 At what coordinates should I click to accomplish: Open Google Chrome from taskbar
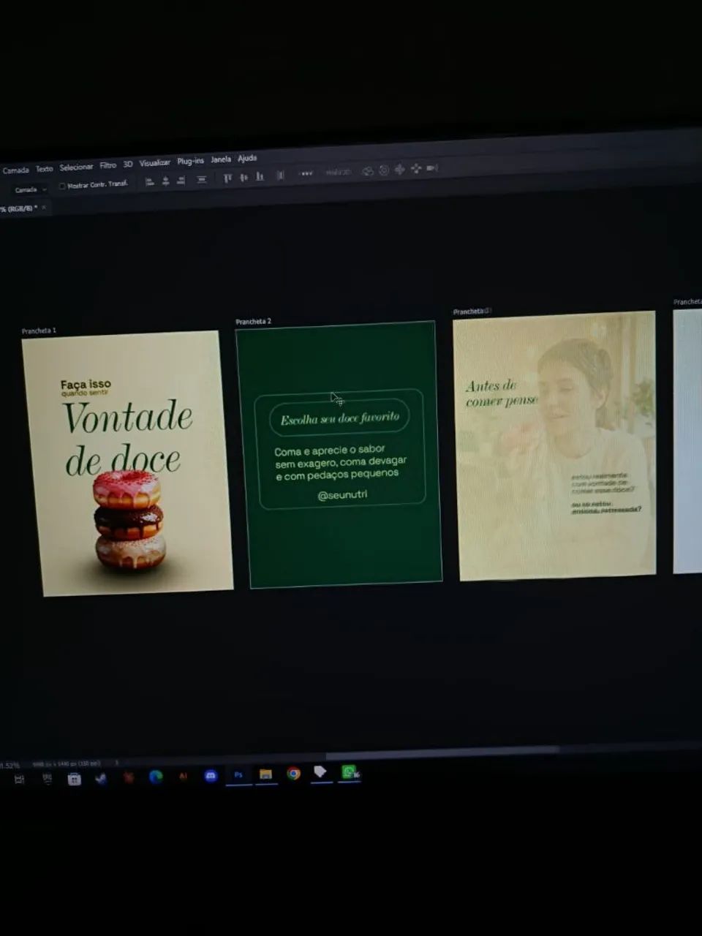pyautogui.click(x=293, y=773)
